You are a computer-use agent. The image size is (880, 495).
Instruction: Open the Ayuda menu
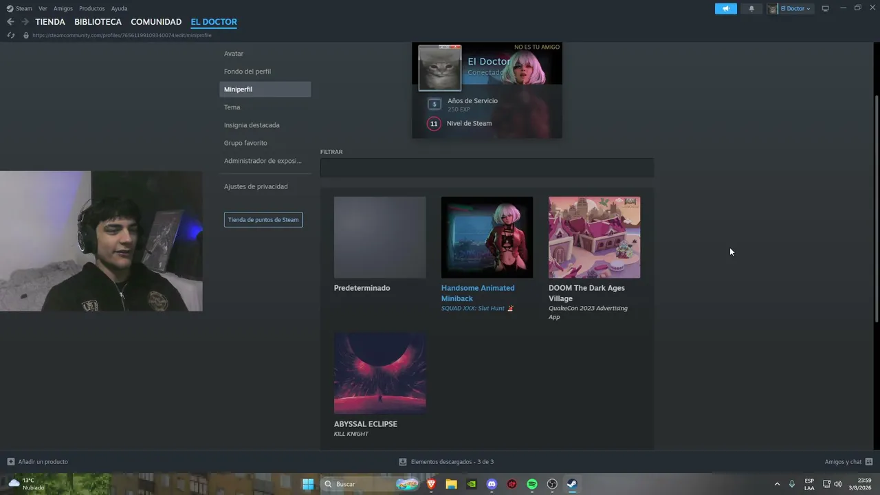point(119,8)
